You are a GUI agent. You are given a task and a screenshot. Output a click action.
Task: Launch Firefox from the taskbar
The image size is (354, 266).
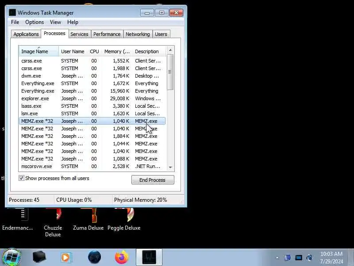[x=121, y=257]
